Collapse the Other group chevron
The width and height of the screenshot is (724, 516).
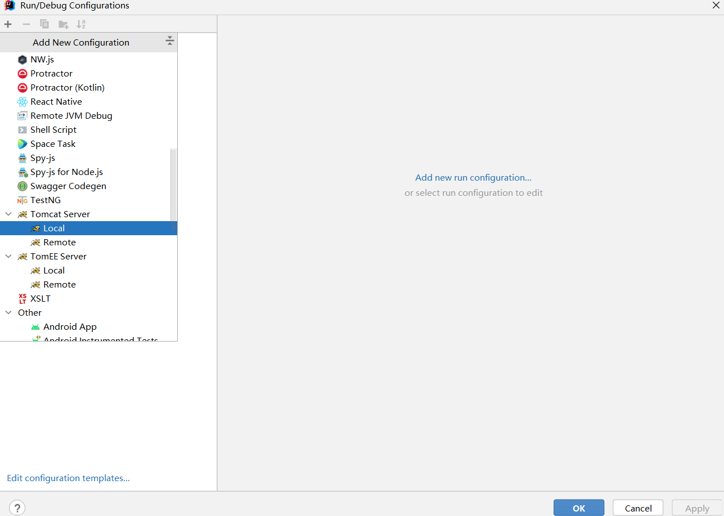point(8,313)
